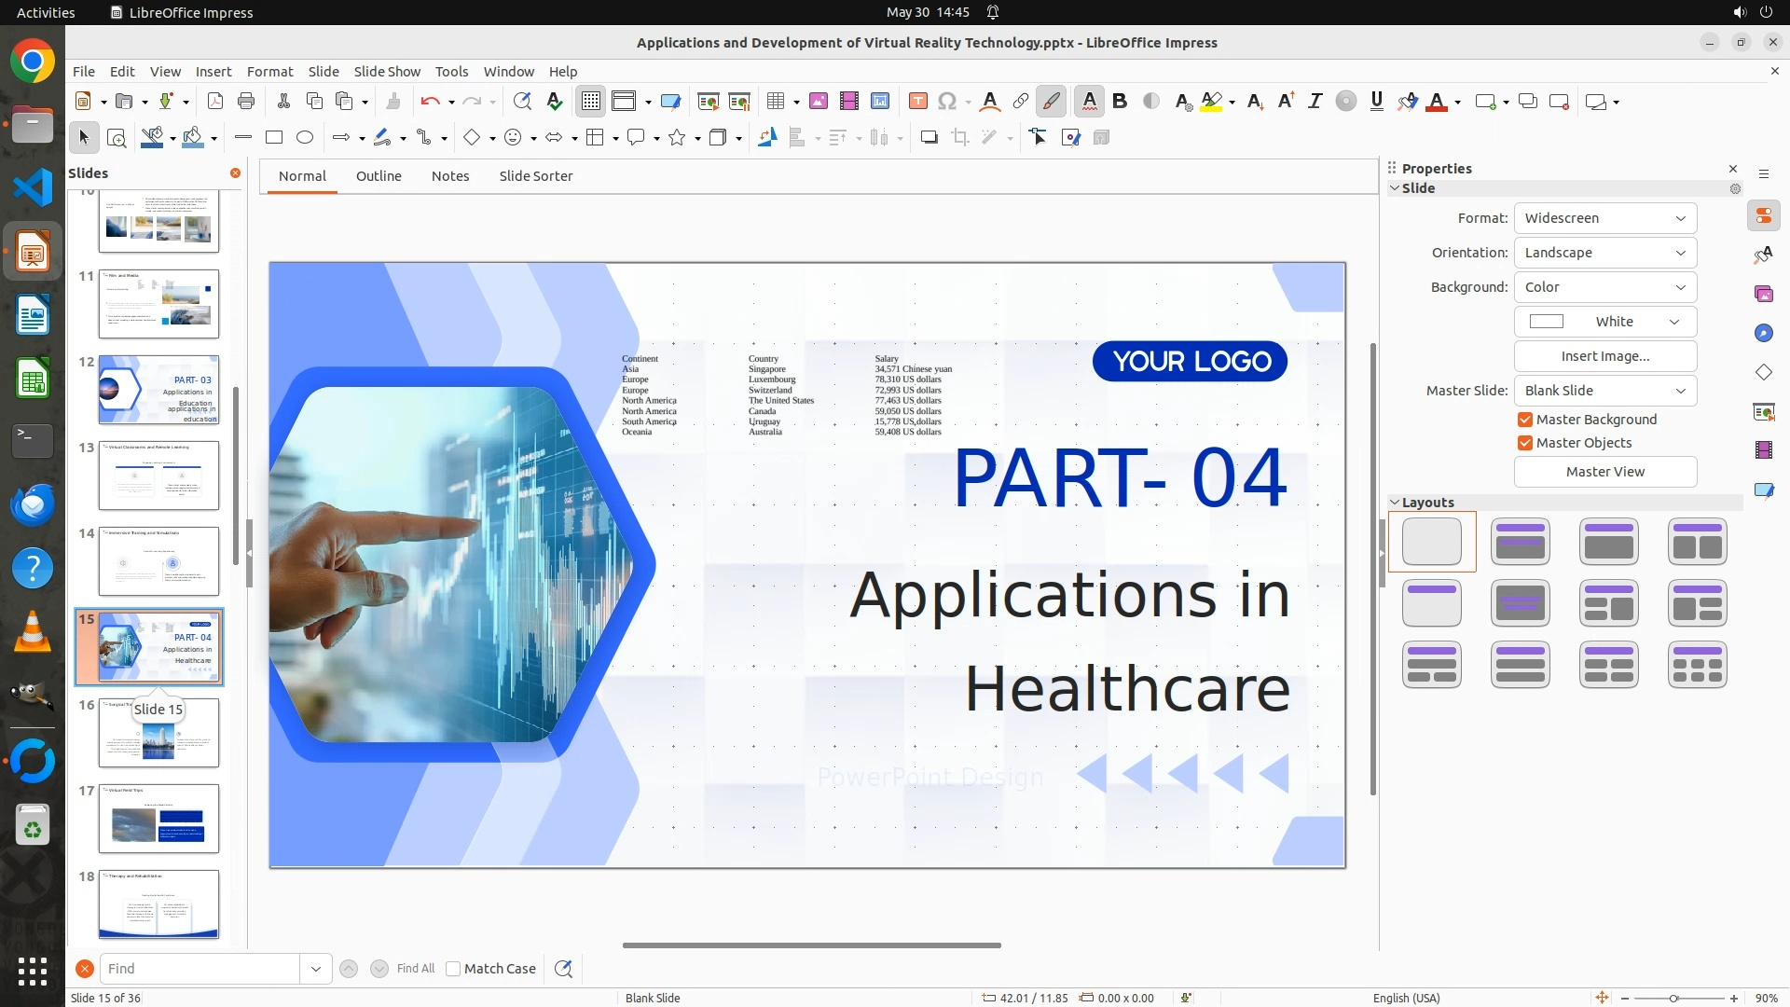Click the Bold formatting icon

click(1121, 102)
